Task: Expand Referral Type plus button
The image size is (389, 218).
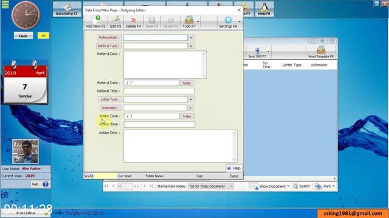Action: 191,46
